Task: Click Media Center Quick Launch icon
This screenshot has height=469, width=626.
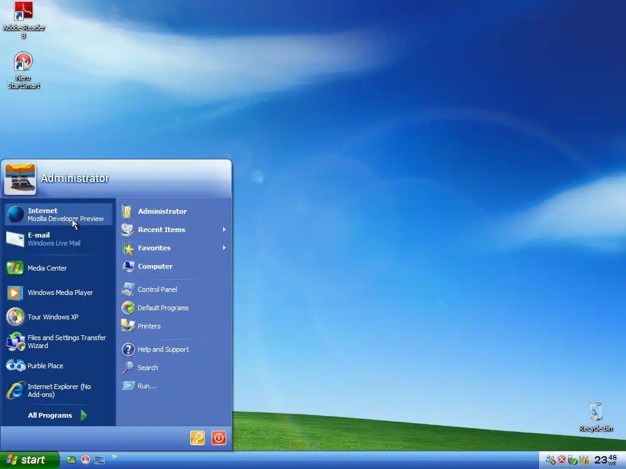Action: click(x=71, y=460)
